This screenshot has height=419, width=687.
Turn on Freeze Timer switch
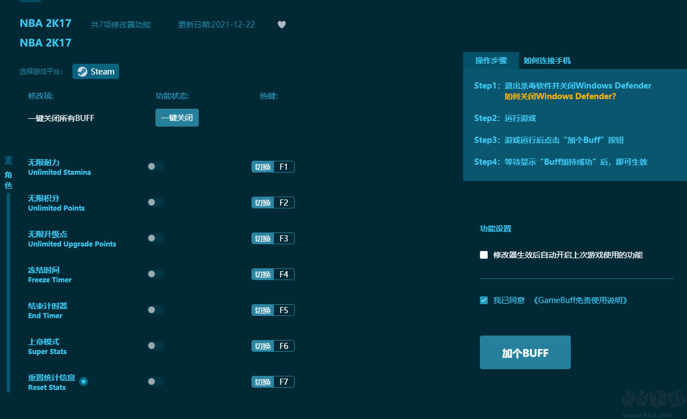click(155, 274)
